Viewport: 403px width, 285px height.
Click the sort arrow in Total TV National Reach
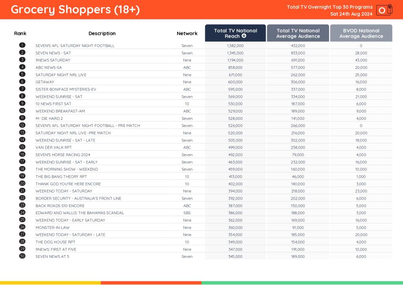pyautogui.click(x=244, y=36)
